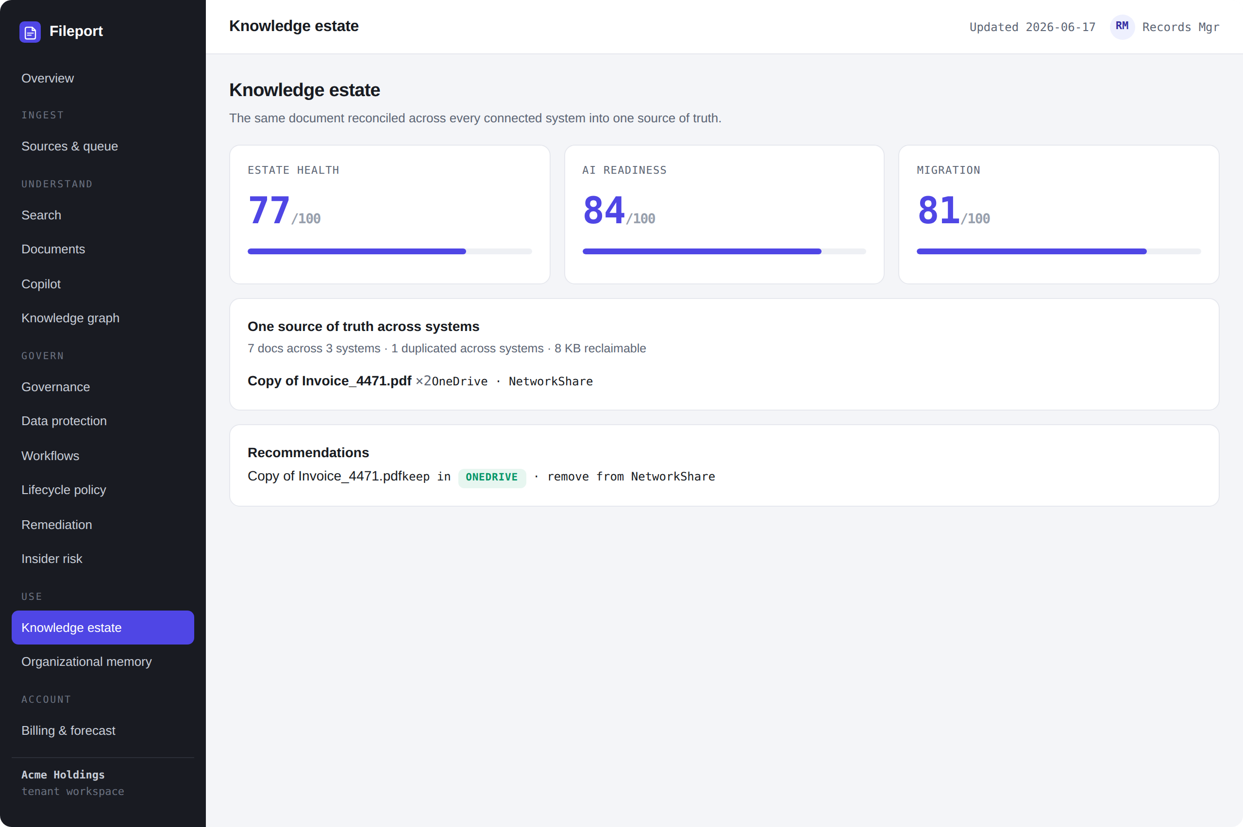The image size is (1243, 827).
Task: Click the Records Mgr user name
Action: tap(1181, 27)
